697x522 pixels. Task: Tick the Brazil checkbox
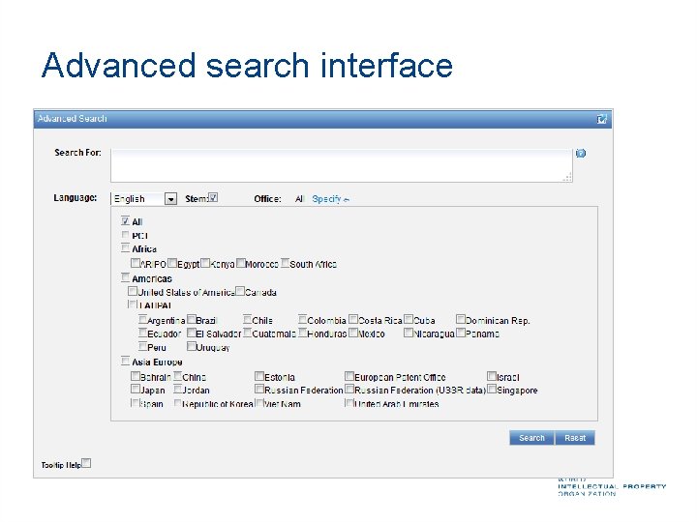[x=192, y=319]
